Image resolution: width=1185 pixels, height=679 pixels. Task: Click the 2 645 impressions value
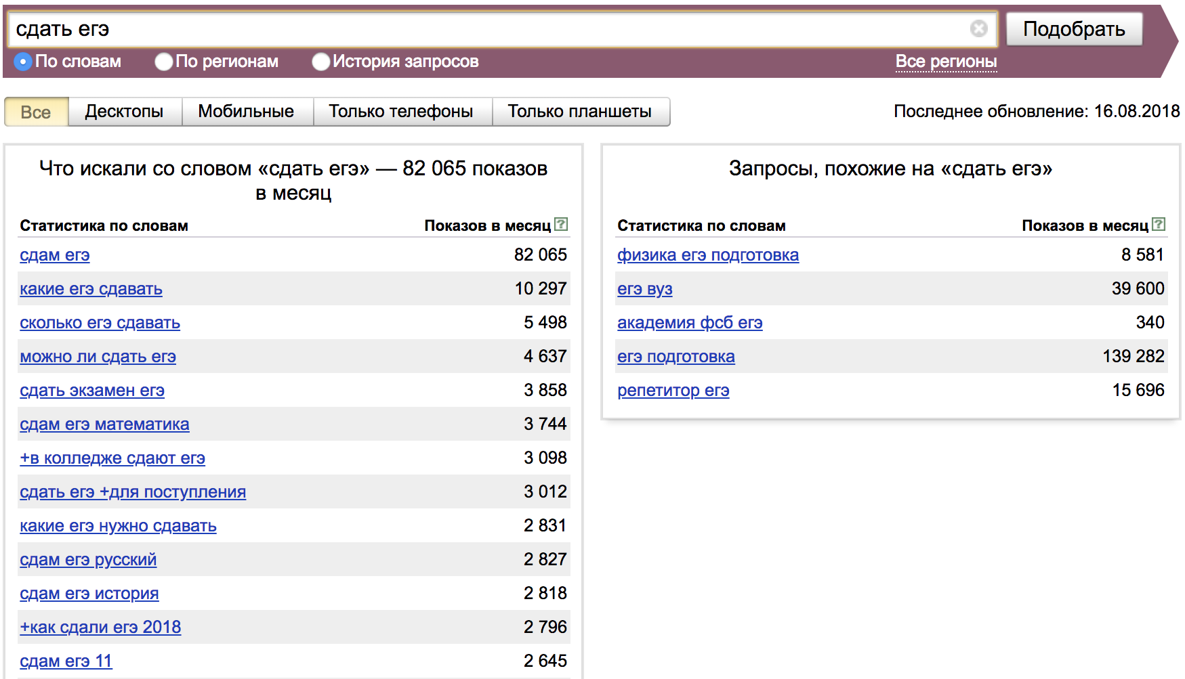coord(545,661)
